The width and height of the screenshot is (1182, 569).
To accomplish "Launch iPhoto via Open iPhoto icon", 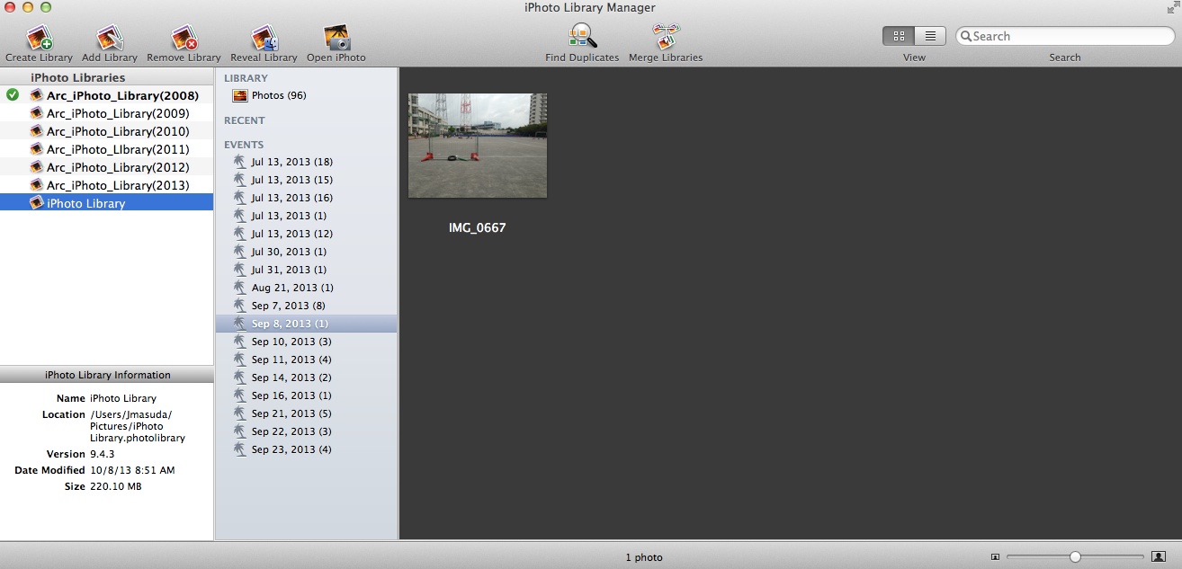I will click(x=336, y=38).
